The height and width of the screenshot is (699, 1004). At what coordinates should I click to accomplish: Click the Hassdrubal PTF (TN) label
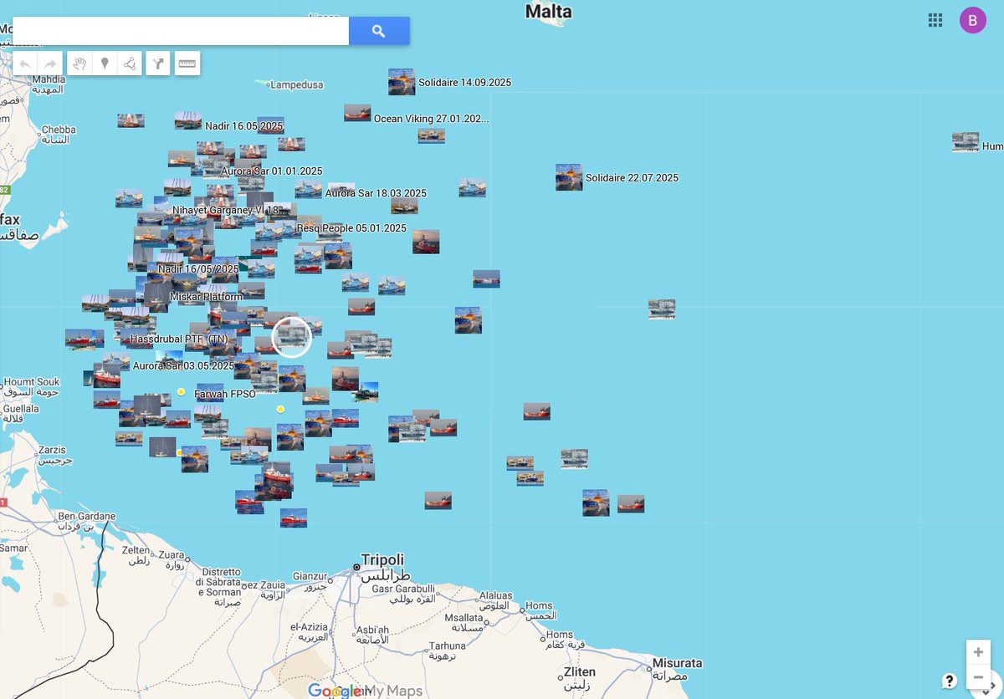click(x=179, y=339)
